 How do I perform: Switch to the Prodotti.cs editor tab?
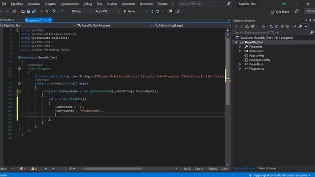[7, 20]
